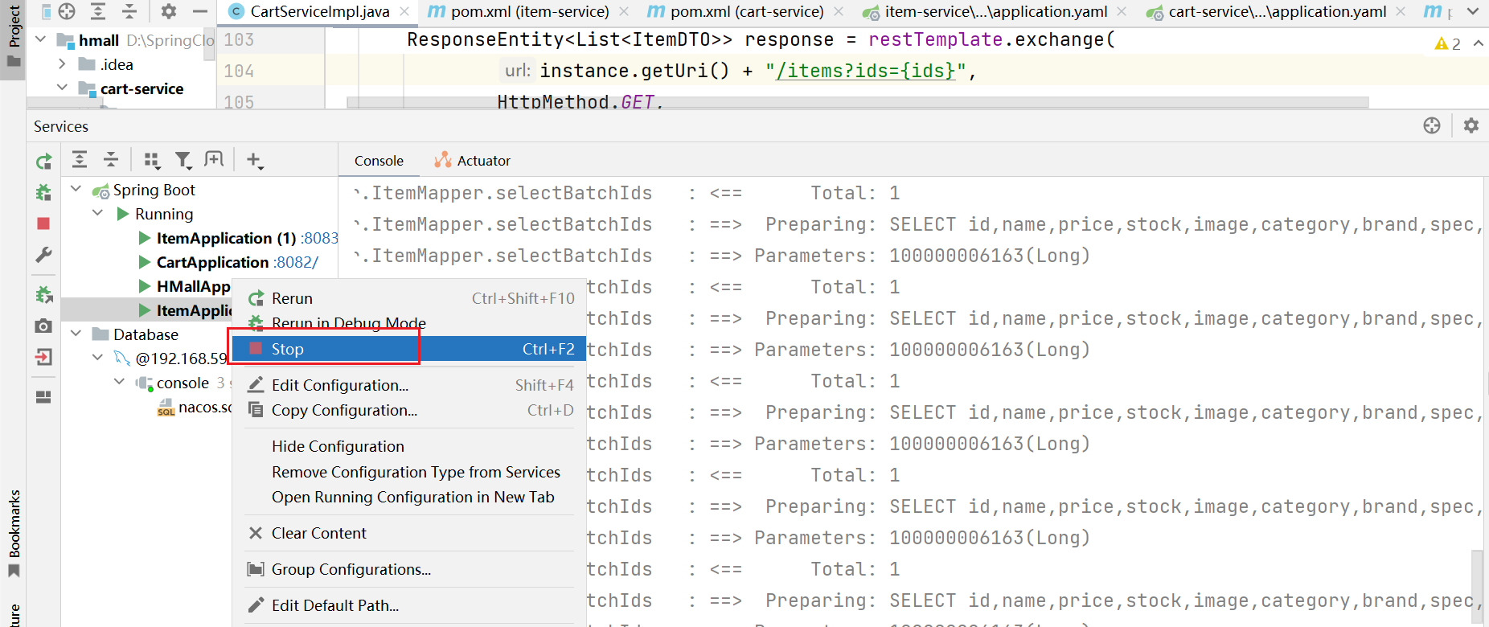Collapse the @192.168.59 data source node
1489x627 pixels.
tap(98, 358)
